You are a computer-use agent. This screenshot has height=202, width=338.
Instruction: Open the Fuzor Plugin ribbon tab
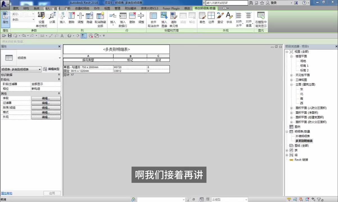tap(172, 8)
